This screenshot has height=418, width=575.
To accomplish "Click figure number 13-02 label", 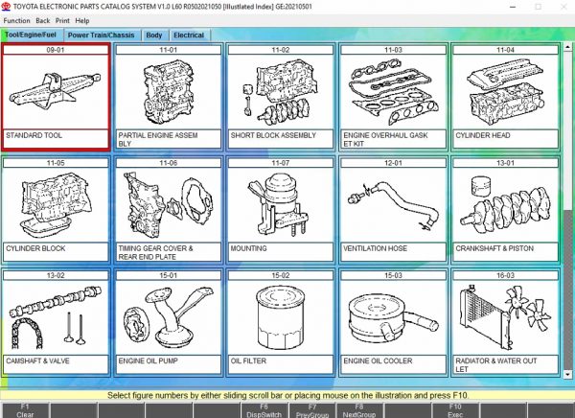I will (56, 275).
